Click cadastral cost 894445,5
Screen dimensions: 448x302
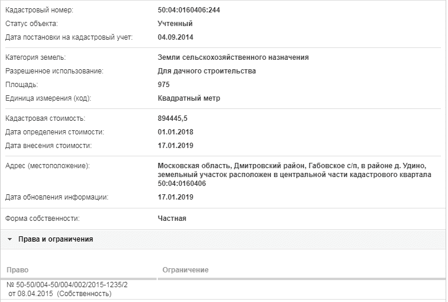click(x=173, y=118)
